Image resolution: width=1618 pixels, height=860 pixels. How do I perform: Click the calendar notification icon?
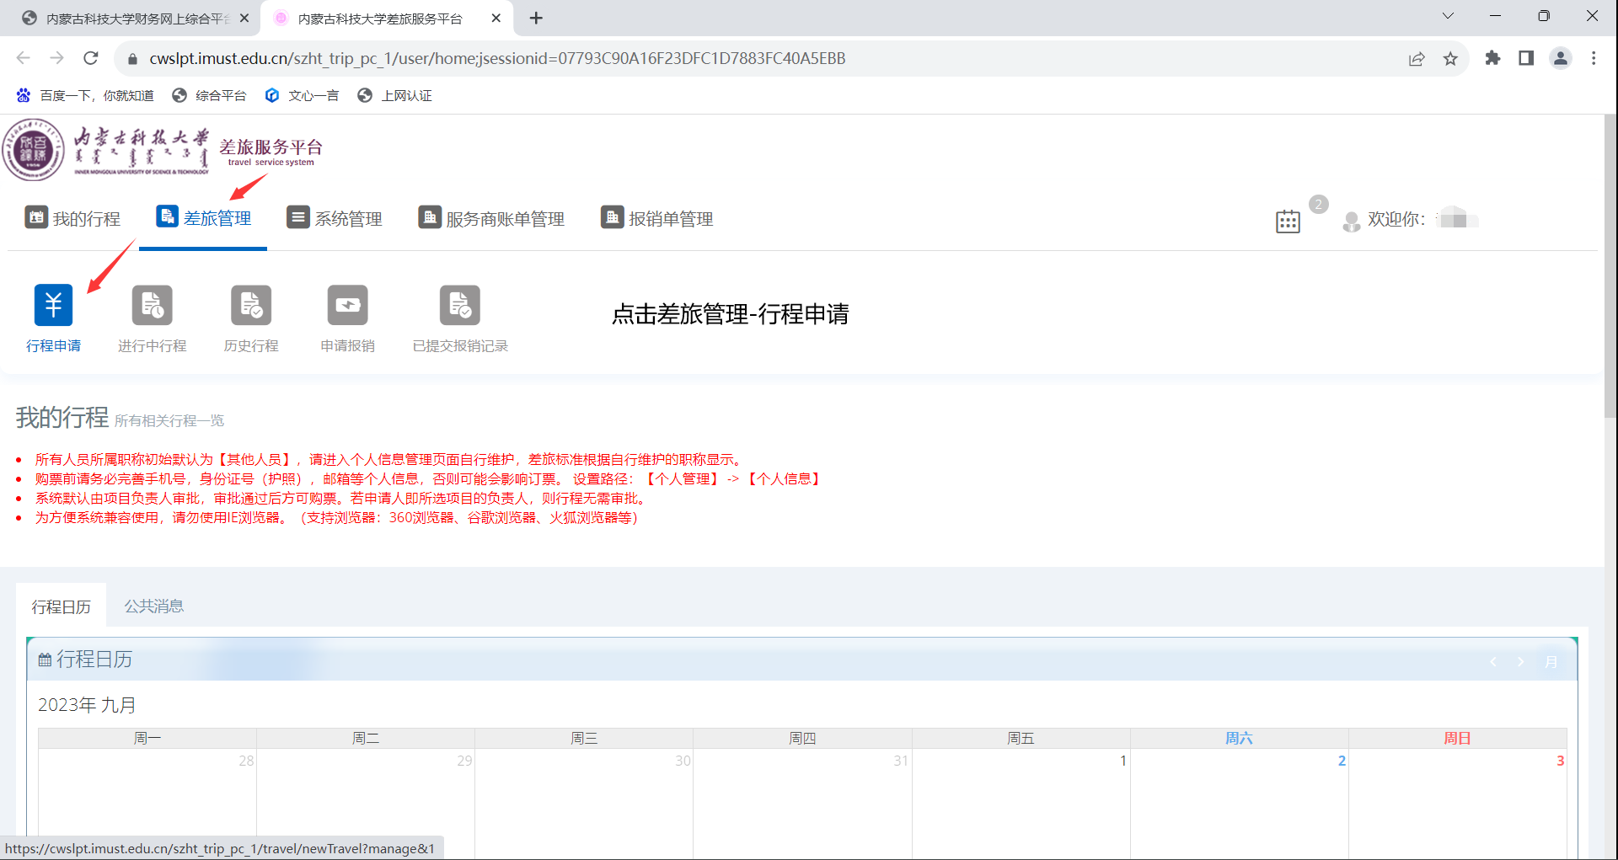pos(1288,222)
